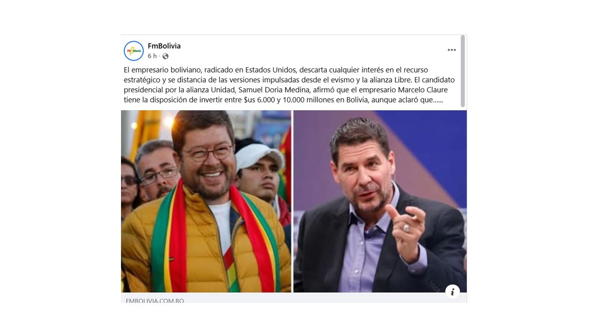
Task: Open photo of smiling man in yellow jacket
Action: click(x=206, y=201)
